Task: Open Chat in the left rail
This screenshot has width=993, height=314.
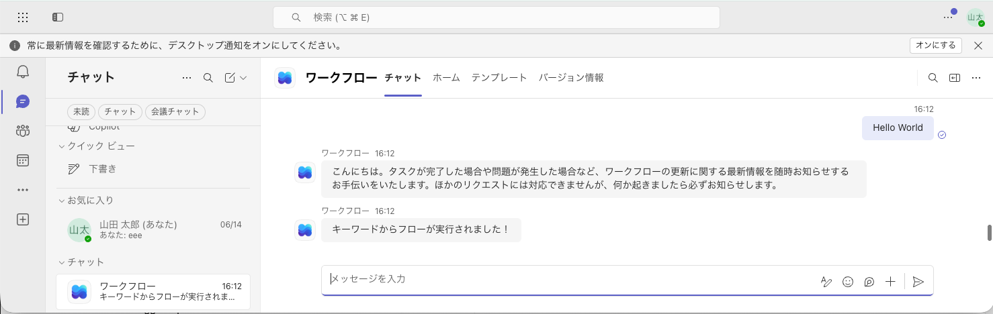Action: [23, 102]
